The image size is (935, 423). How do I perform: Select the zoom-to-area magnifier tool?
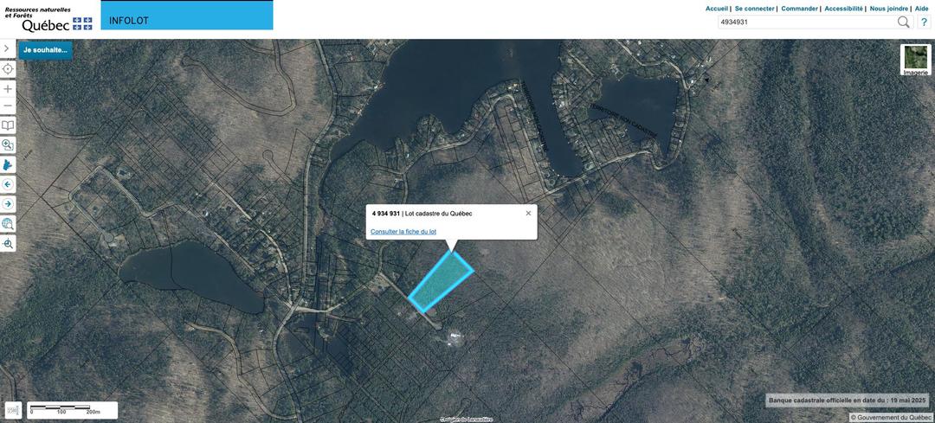tap(8, 145)
